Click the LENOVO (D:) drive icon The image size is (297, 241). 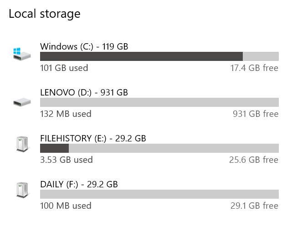click(22, 102)
